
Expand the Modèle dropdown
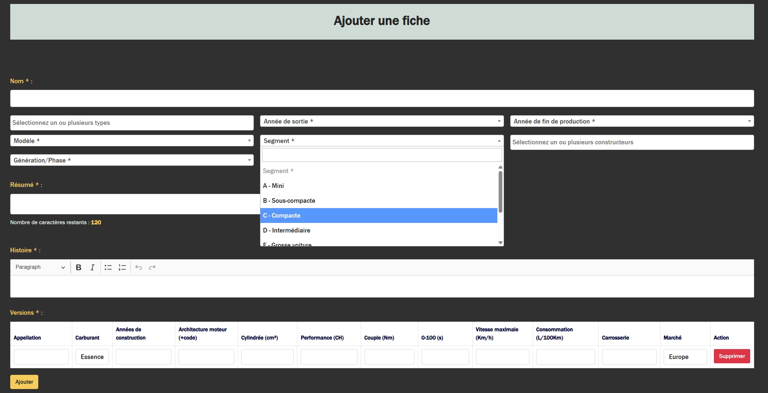coord(132,141)
